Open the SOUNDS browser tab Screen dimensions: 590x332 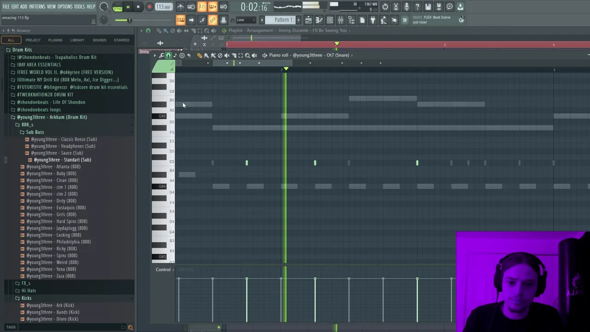[x=99, y=40]
